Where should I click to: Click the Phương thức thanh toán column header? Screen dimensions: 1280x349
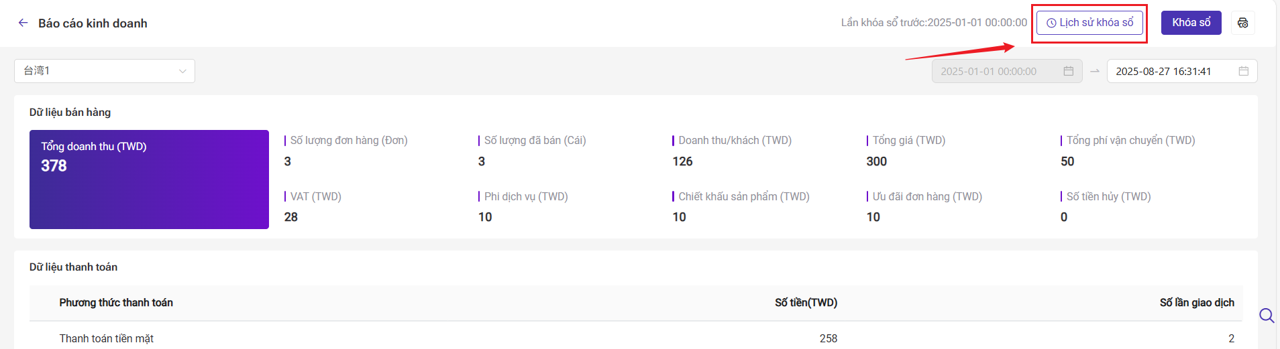pos(116,303)
